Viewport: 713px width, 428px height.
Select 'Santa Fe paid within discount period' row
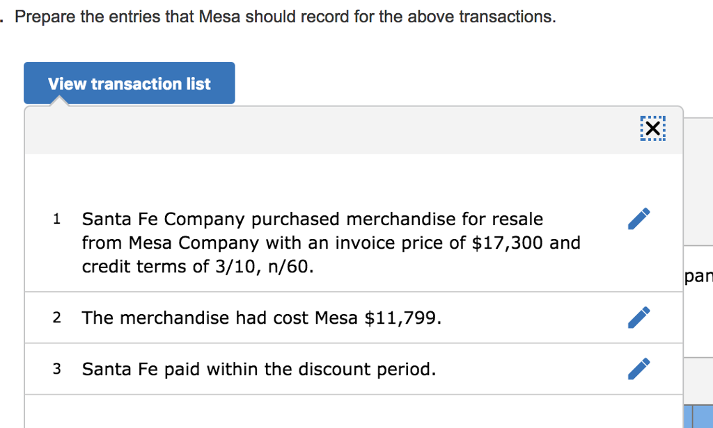[x=259, y=369]
